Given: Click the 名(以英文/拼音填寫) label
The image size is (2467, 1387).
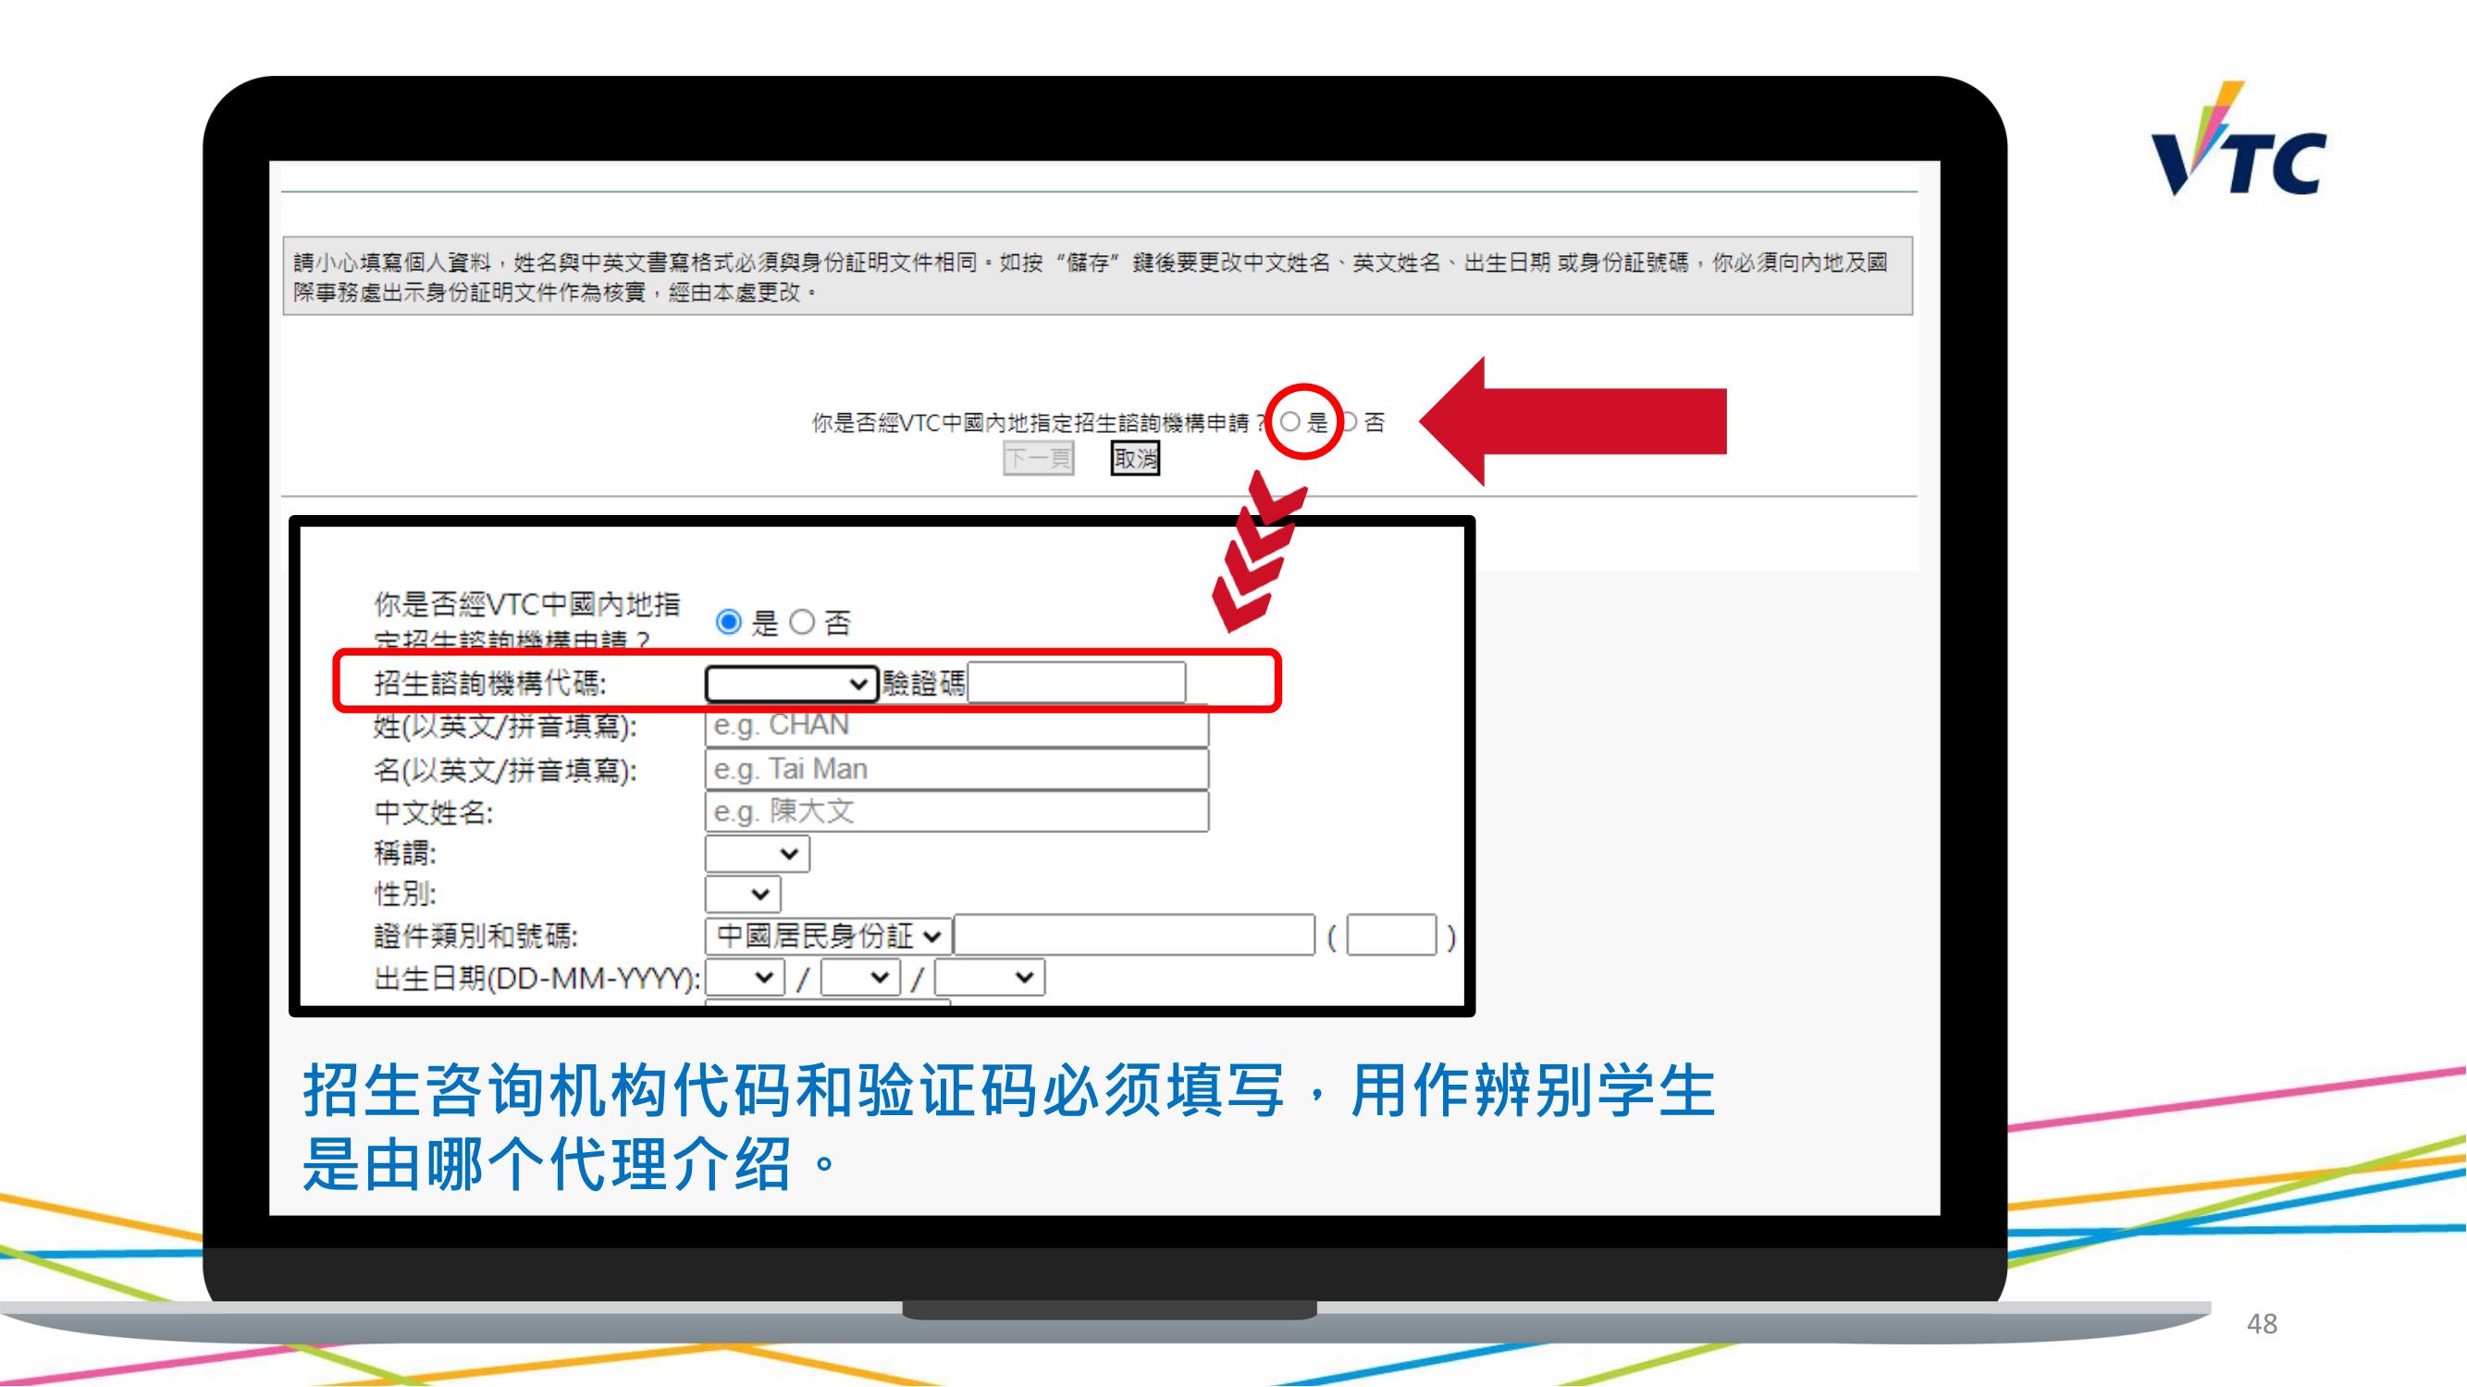Looking at the screenshot, I should coord(506,770).
